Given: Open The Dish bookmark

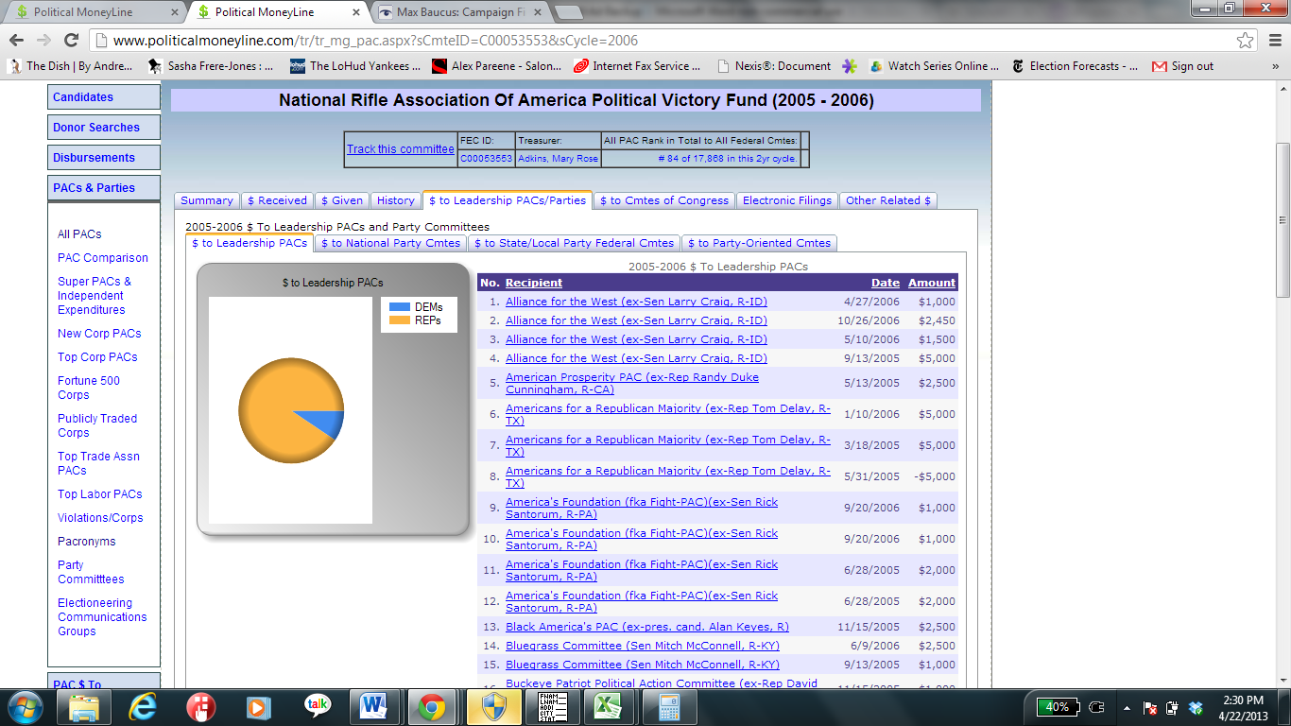Looking at the screenshot, I should click(71, 66).
